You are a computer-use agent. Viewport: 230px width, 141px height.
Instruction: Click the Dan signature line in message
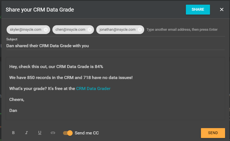13,111
